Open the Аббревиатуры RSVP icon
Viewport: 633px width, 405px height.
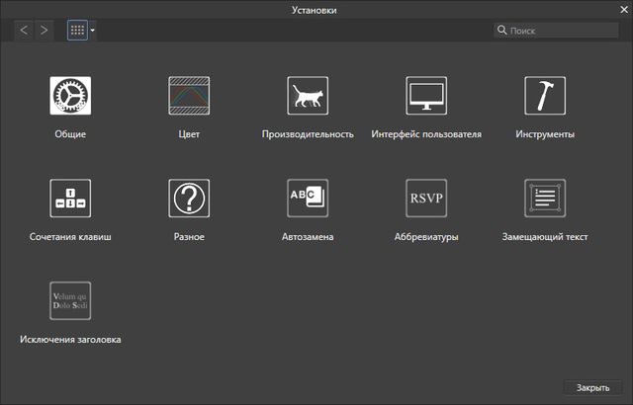tap(426, 199)
